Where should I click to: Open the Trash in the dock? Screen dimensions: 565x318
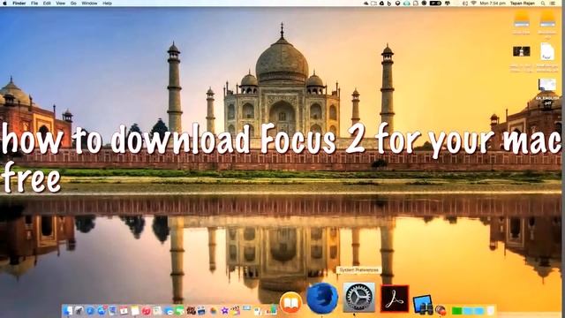click(x=491, y=310)
